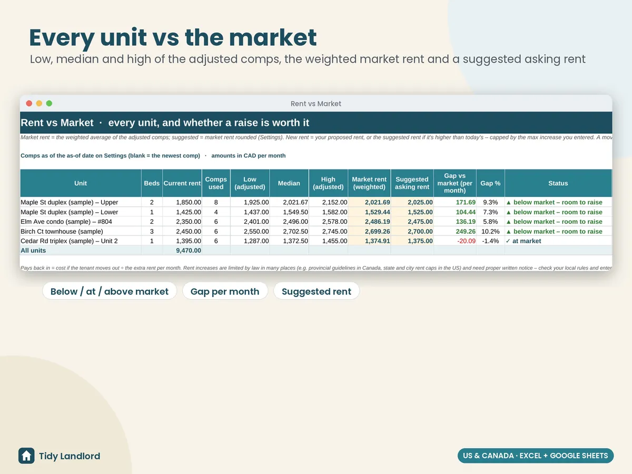Viewport: 632px width, 474px height.
Task: Click suggested asking rent 1,375.00
Action: pos(412,241)
